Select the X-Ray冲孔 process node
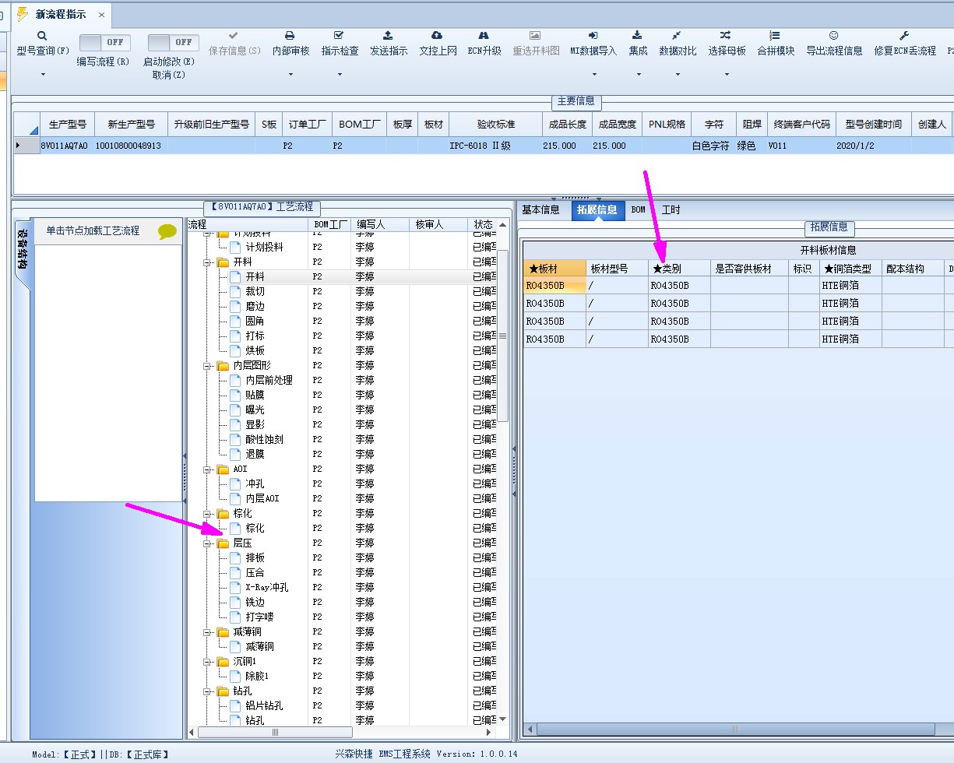This screenshot has height=763, width=954. pos(266,588)
